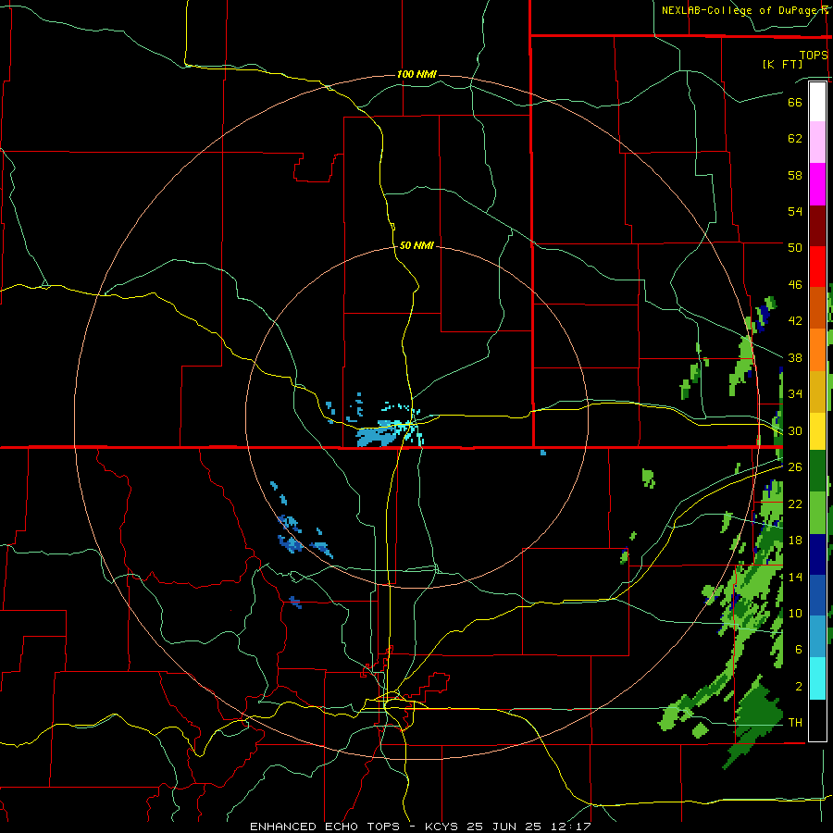Click the "ENHANCED ECHO TOPS" product title
The width and height of the screenshot is (833, 833).
325,827
